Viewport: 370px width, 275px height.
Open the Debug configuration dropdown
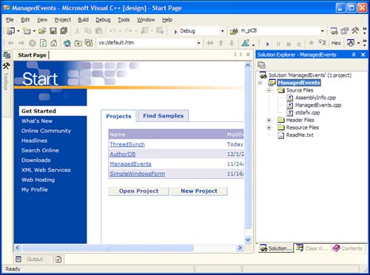coord(222,31)
